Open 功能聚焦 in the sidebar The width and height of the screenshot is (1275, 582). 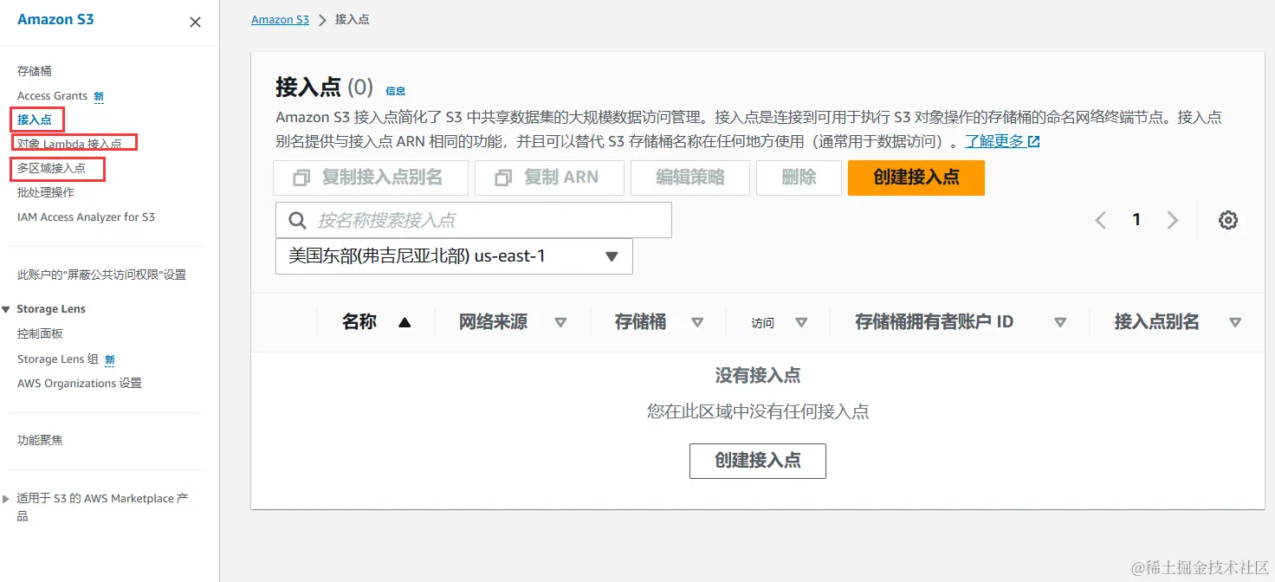tap(40, 440)
